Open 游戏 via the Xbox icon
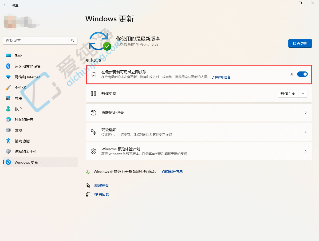The width and height of the screenshot is (319, 241). click(7, 130)
